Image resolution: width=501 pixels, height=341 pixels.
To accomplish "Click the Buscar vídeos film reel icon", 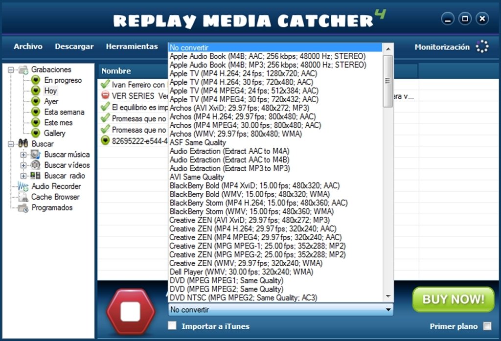I will pyautogui.click(x=35, y=165).
